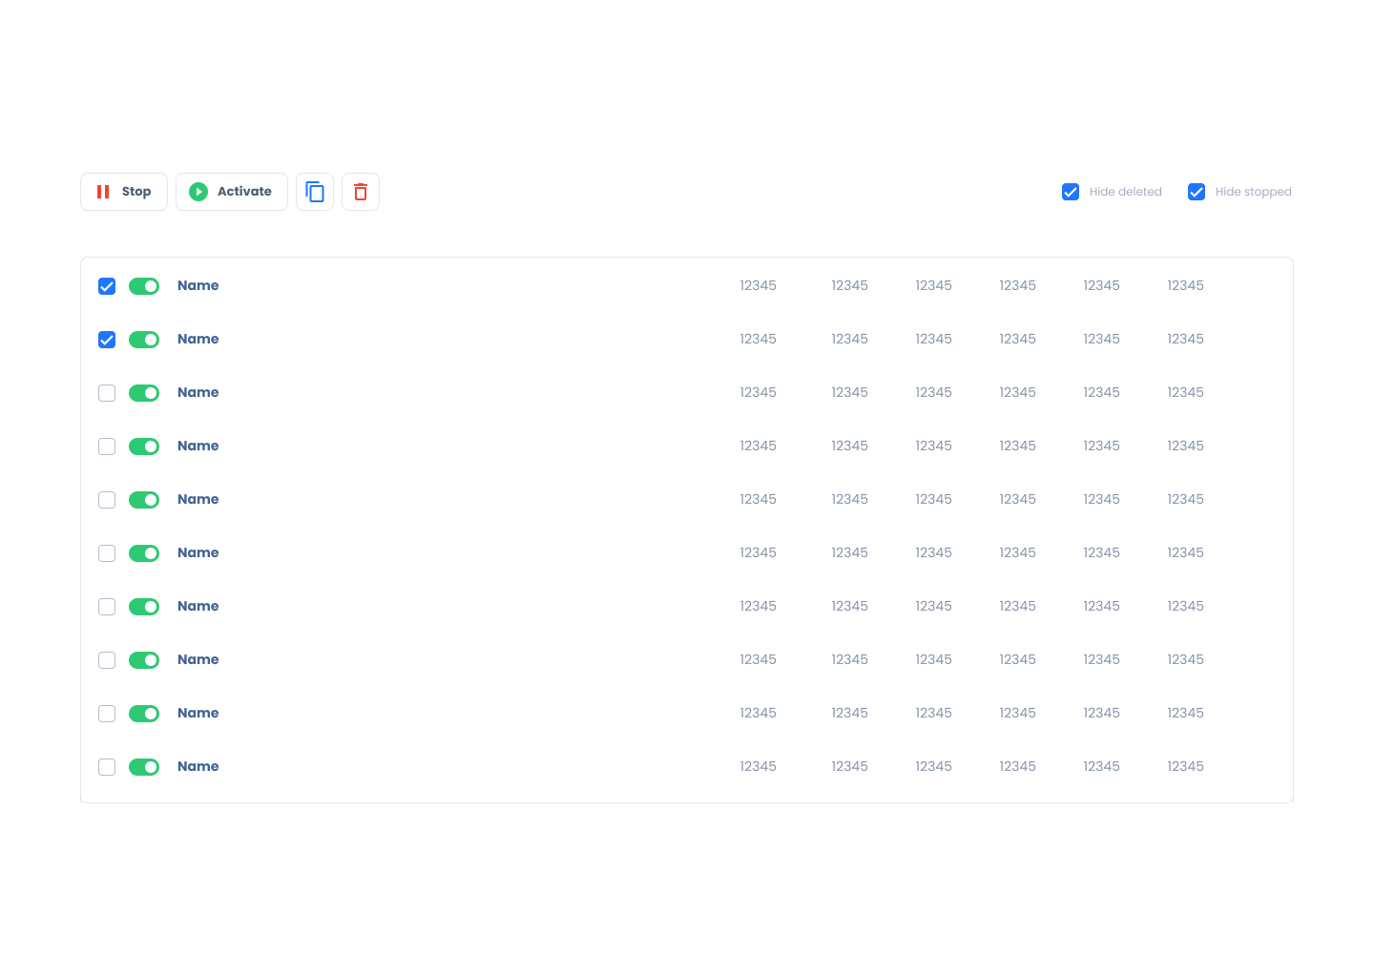Click the Stop button with pause icon
This screenshot has width=1374, height=977.
pyautogui.click(x=124, y=192)
